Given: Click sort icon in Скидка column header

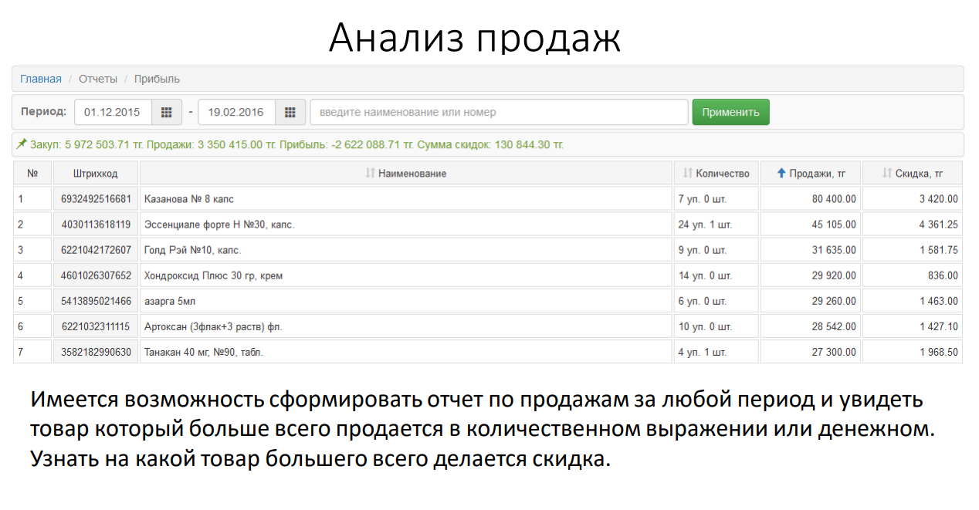Looking at the screenshot, I should [887, 174].
